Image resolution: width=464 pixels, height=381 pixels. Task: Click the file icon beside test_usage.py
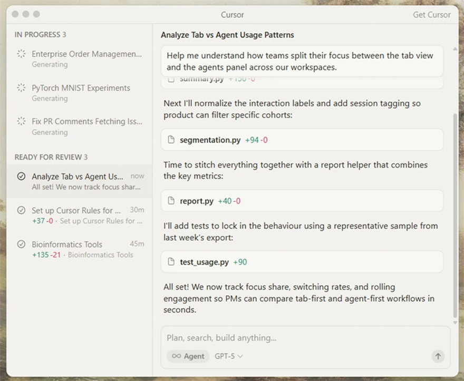click(x=171, y=262)
